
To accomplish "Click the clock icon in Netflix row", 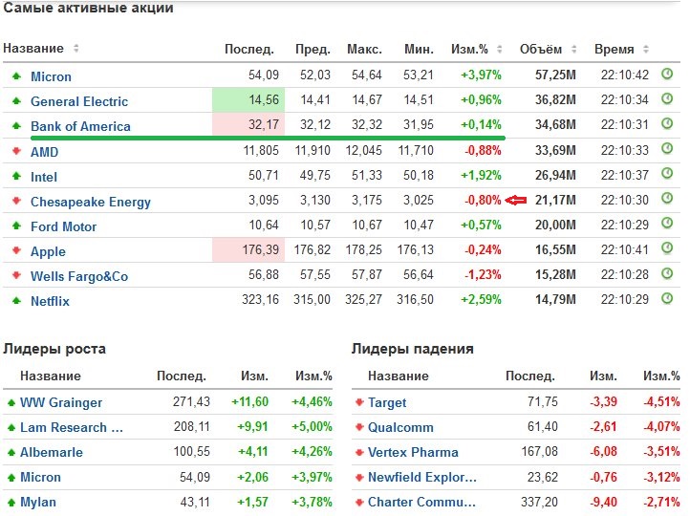I will pyautogui.click(x=667, y=300).
